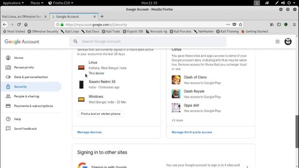Expand the Firefox ESR app menu

61,3
